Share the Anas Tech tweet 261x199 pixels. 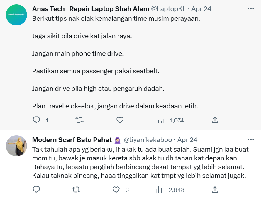(x=215, y=120)
